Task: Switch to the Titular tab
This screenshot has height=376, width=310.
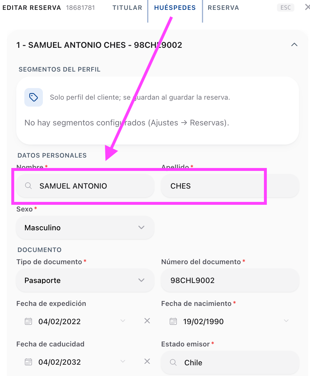Action: pos(127,8)
